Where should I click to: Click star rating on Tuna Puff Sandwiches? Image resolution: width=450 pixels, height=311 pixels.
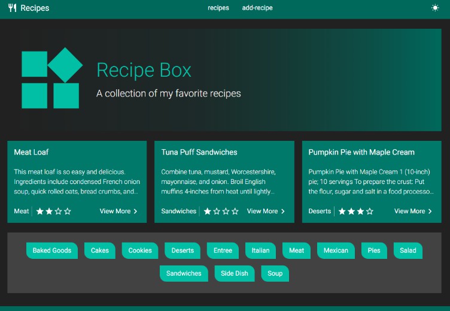pos(221,212)
